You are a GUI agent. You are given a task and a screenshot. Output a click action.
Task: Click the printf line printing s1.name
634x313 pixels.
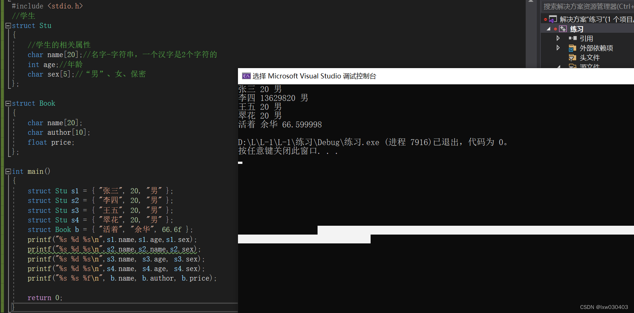112,239
